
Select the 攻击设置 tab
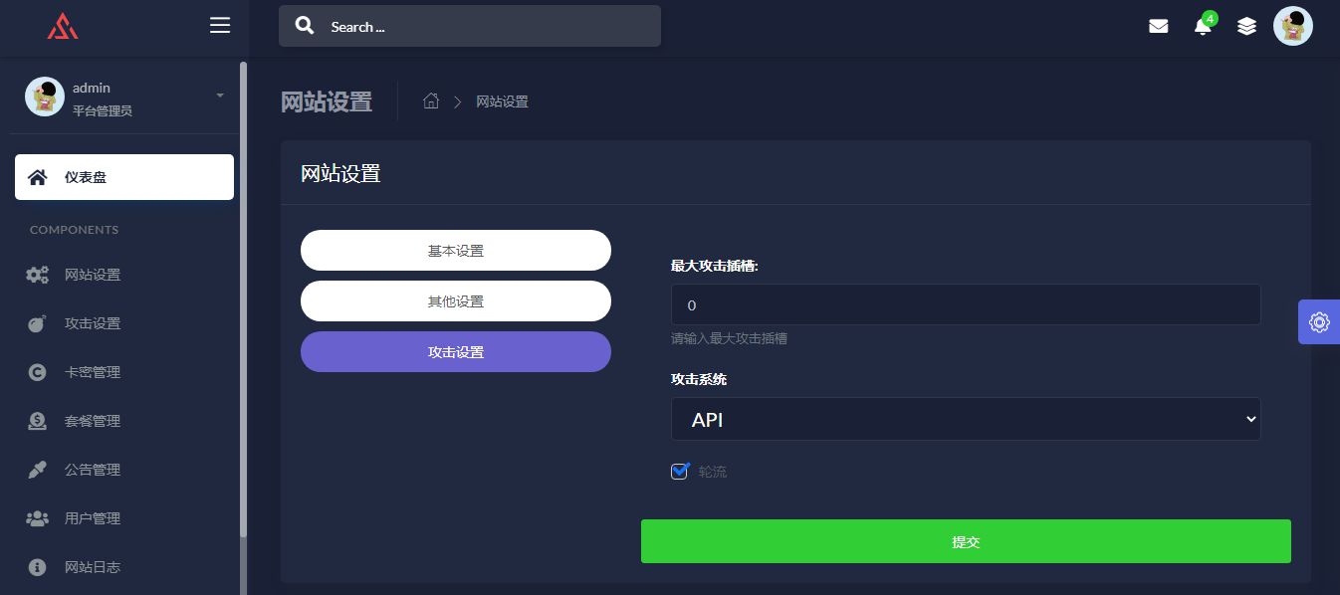(456, 352)
